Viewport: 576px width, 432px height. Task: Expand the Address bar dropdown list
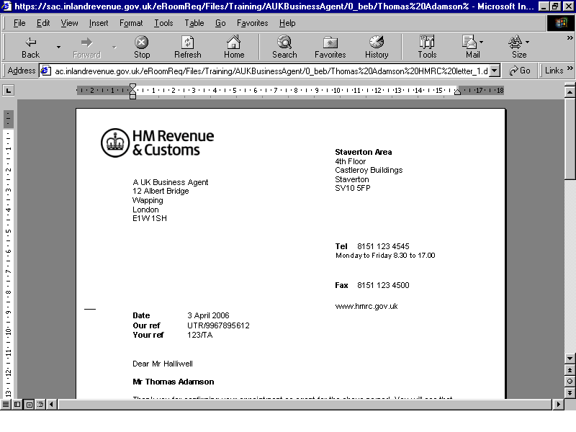point(495,71)
